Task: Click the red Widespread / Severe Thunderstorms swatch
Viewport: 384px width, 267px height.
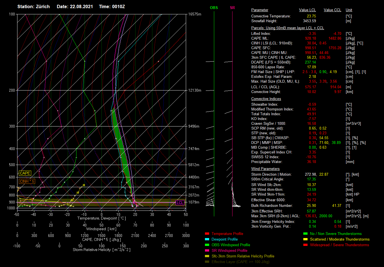Action: point(306,245)
